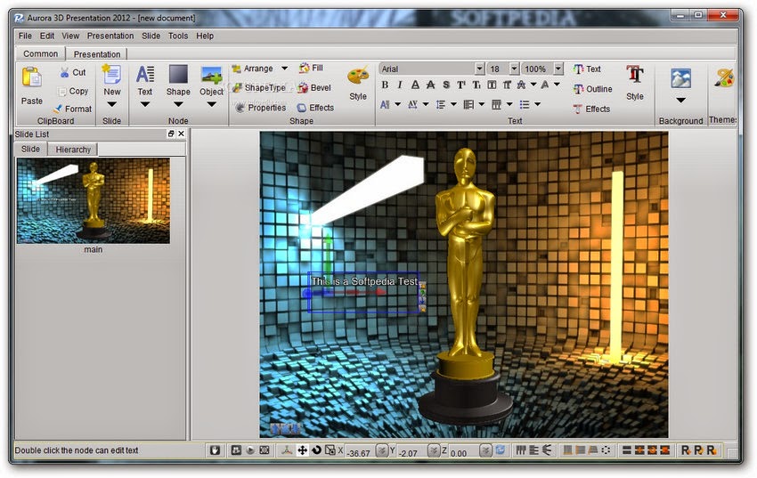Open the text color A dropdown

click(x=557, y=85)
